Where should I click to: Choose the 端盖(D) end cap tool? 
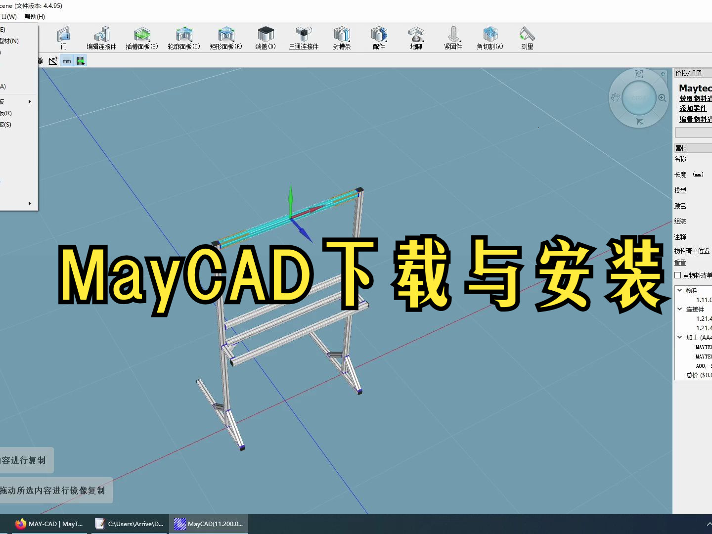pyautogui.click(x=266, y=38)
